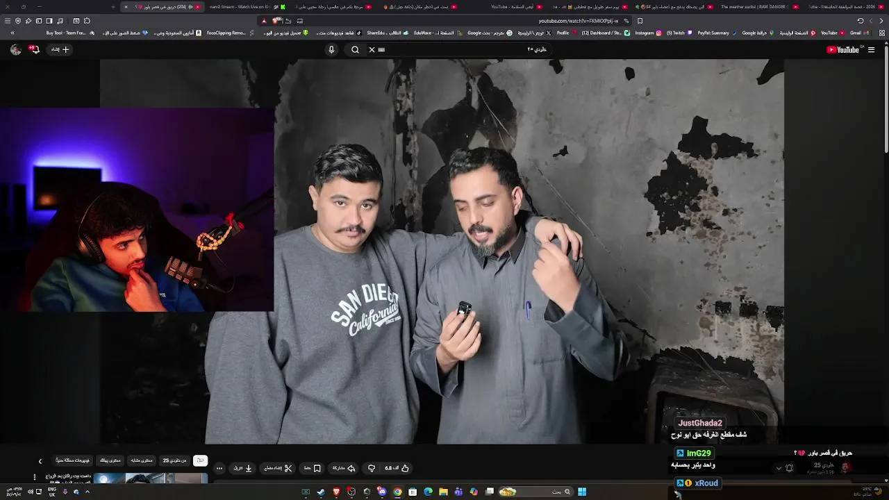Create a clip using the scissors button
889x500 pixels.
click(x=278, y=468)
